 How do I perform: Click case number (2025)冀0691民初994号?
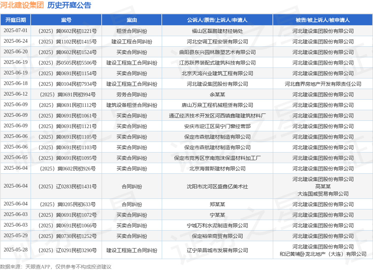point(67,94)
